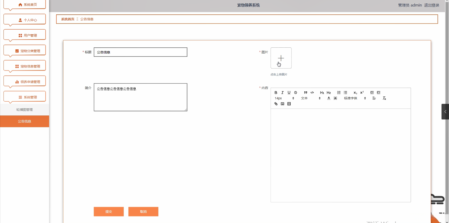
Task: Toggle underline formatting in editor
Action: coord(289,93)
